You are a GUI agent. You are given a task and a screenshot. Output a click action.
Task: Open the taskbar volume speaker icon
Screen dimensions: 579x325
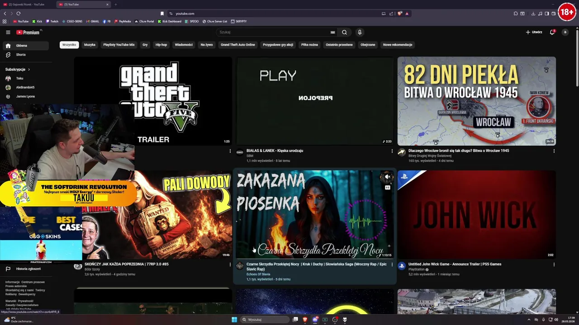[x=556, y=320]
